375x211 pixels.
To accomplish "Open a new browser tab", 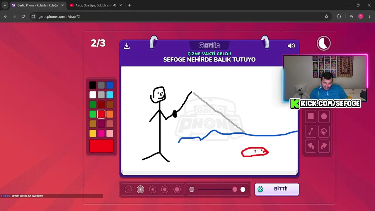I will tap(129, 5).
